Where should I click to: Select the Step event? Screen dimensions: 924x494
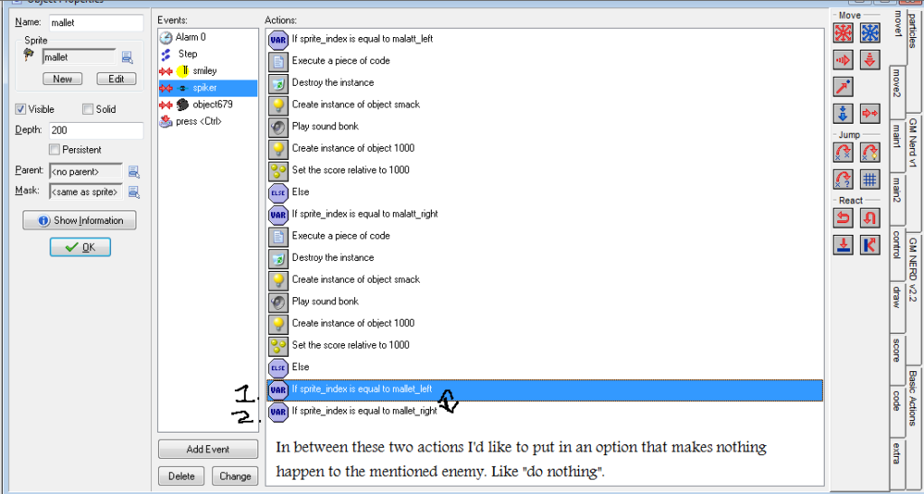(x=208, y=54)
